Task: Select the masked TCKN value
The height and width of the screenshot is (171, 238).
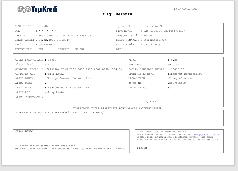Action: tap(47, 31)
